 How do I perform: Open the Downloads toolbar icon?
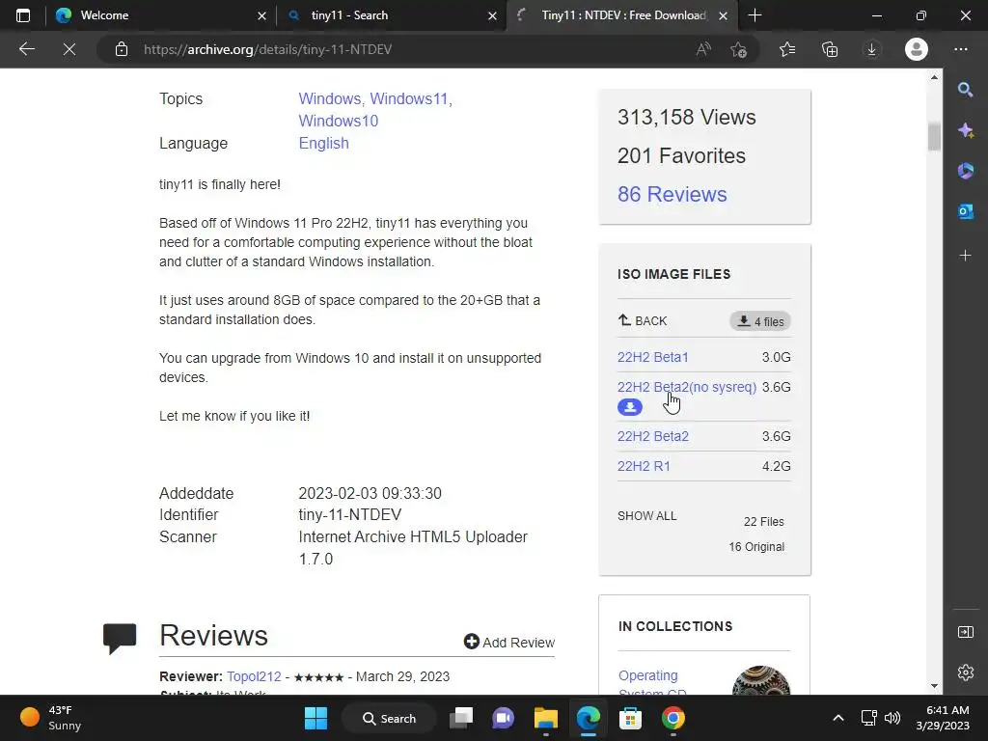point(871,49)
